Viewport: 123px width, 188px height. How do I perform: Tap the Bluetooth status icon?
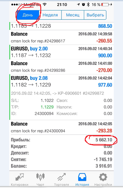tap(88, 5)
